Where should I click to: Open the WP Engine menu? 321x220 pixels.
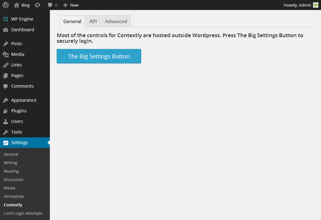(x=22, y=19)
